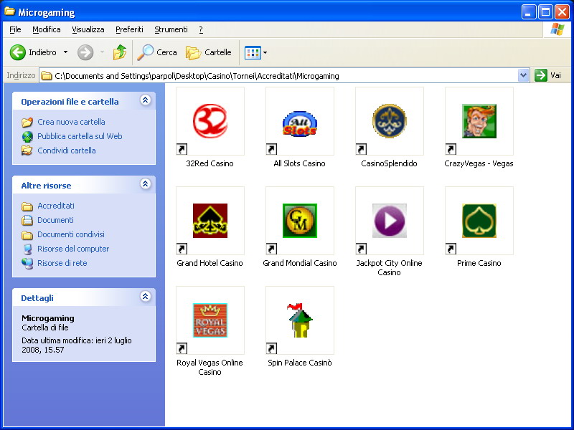Screen dimensions: 574x430
Task: Open the Forward history dropdown arrow
Action: pyautogui.click(x=102, y=52)
